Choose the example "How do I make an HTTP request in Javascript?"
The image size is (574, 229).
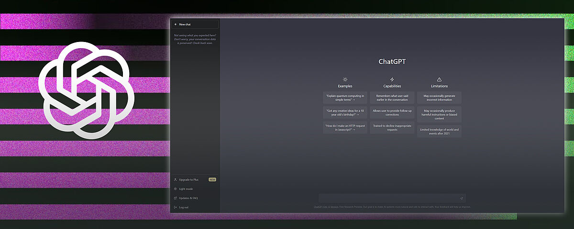[345, 127]
